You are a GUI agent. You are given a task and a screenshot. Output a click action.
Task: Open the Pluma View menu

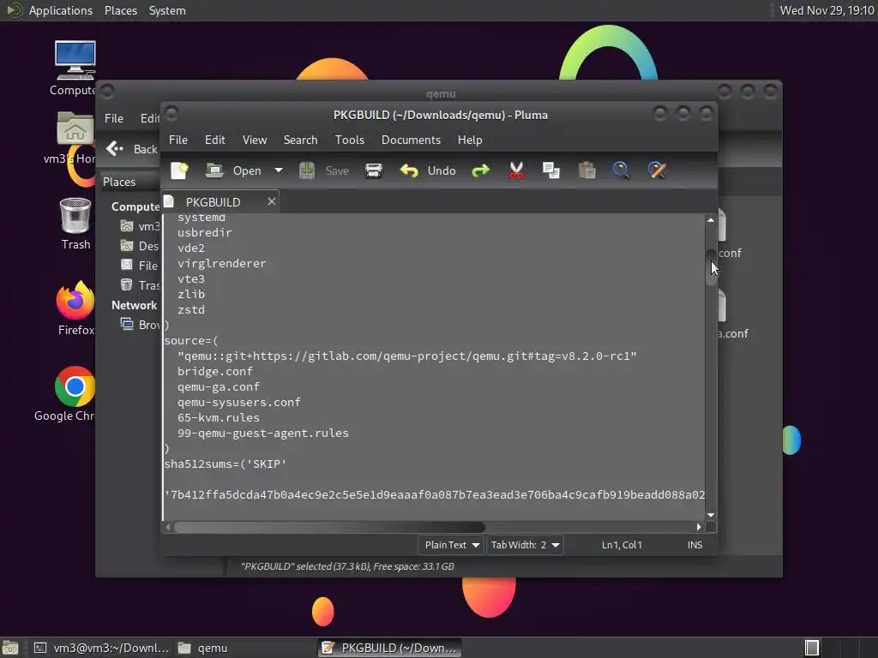point(255,140)
